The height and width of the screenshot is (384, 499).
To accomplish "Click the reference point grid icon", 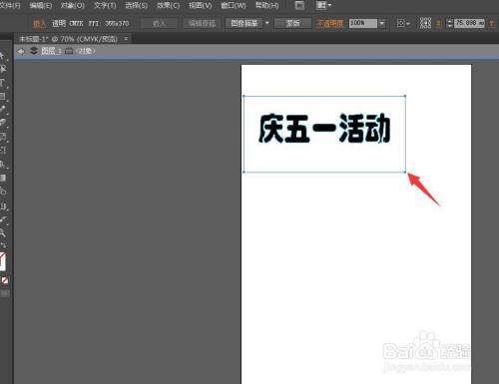I will tap(425, 23).
